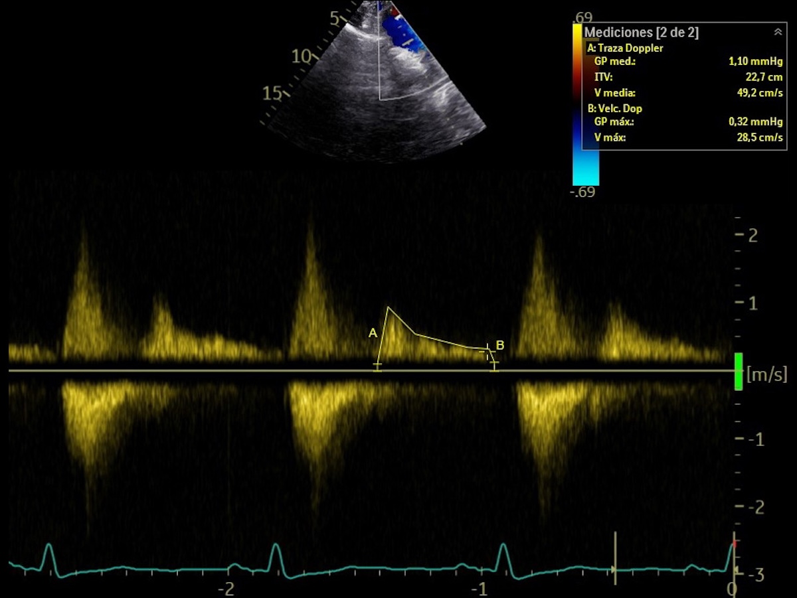Click caliper marker A on the Doppler trace
Screen dimensions: 797x598
(373, 333)
